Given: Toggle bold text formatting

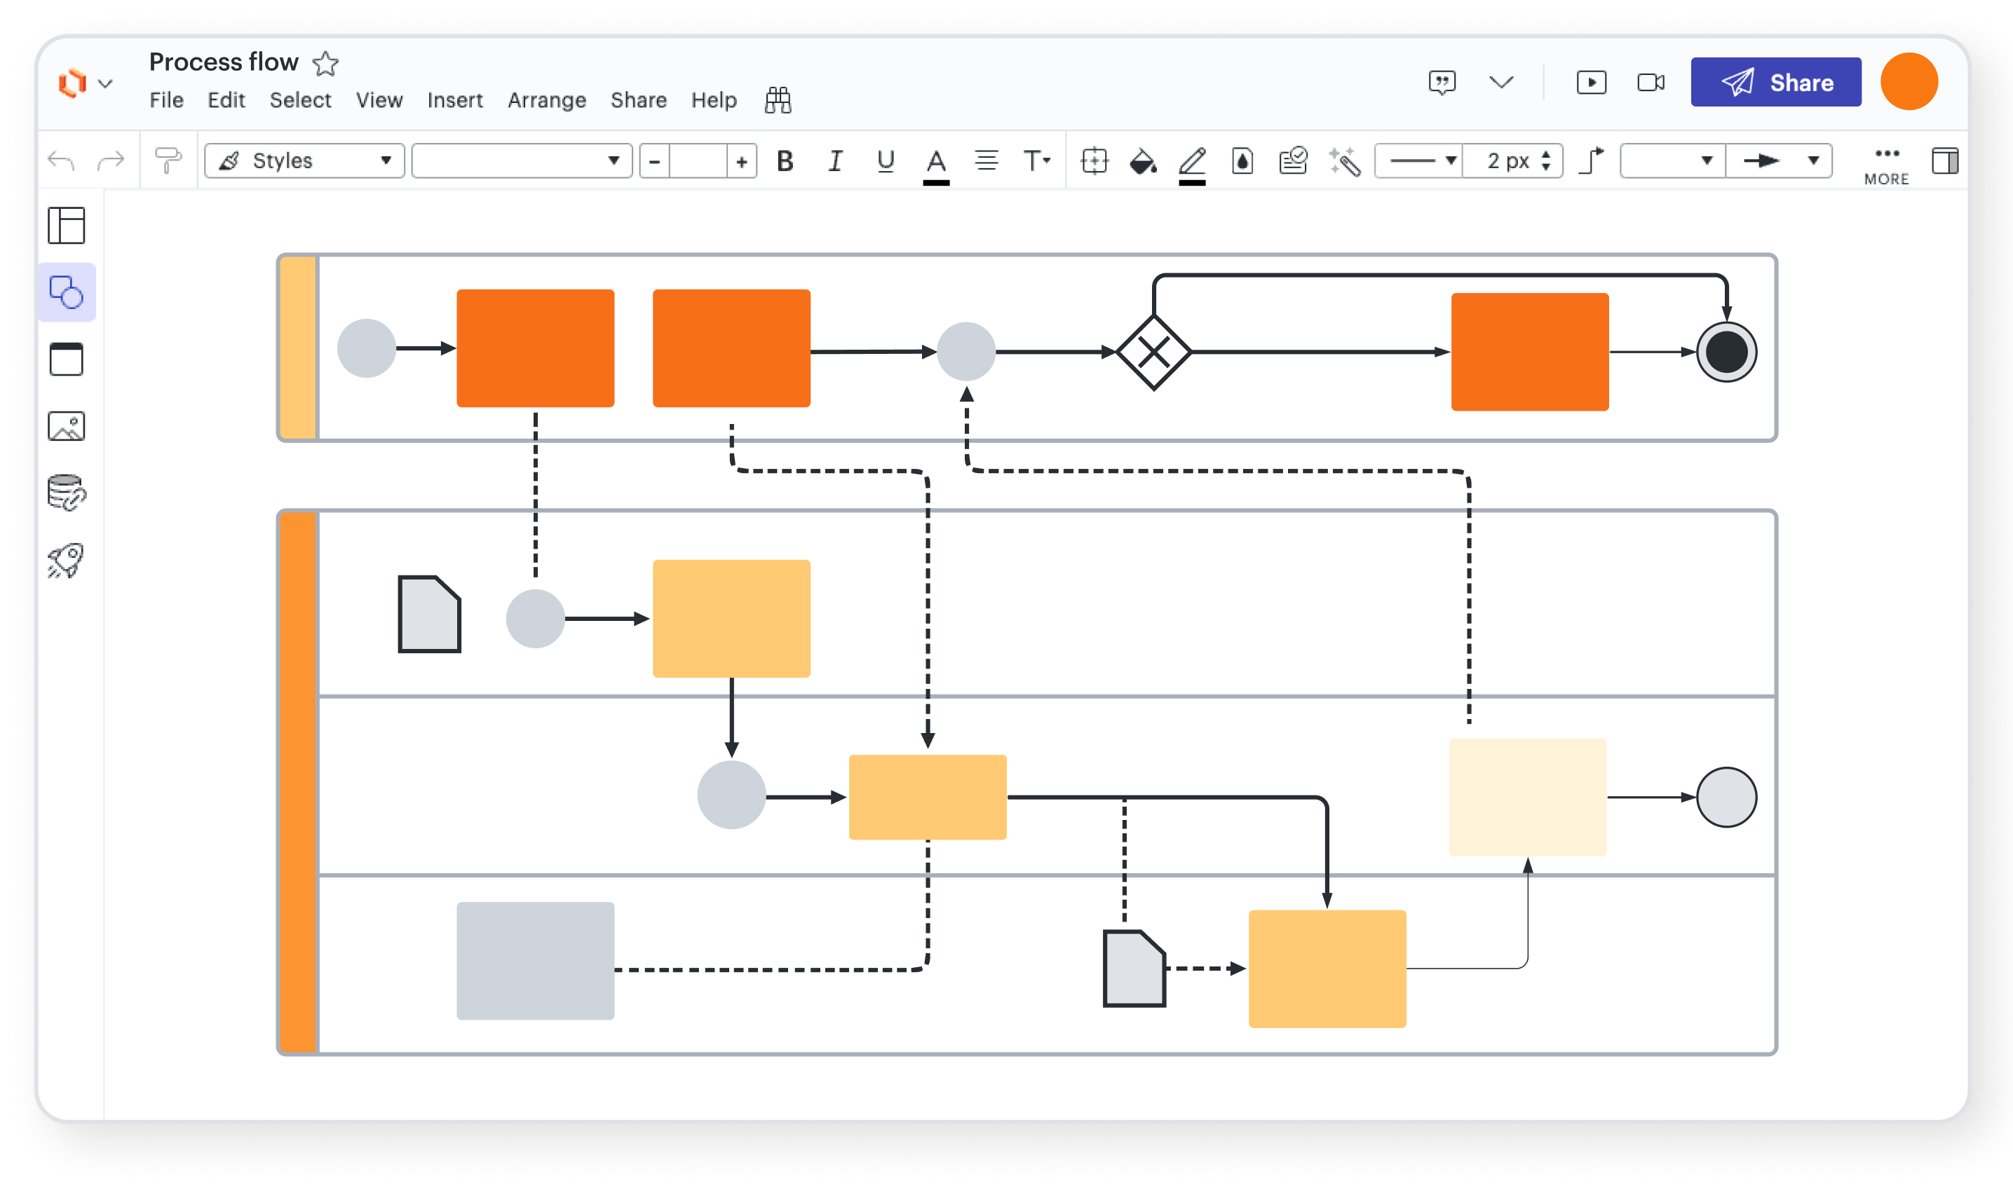Looking at the screenshot, I should [x=785, y=161].
